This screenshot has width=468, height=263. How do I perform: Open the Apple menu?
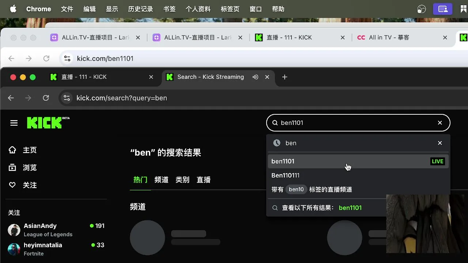pos(13,9)
